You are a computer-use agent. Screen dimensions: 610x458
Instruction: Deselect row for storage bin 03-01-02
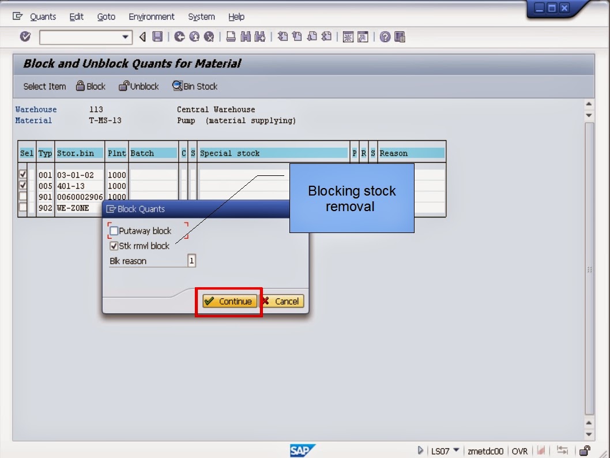[x=22, y=175]
